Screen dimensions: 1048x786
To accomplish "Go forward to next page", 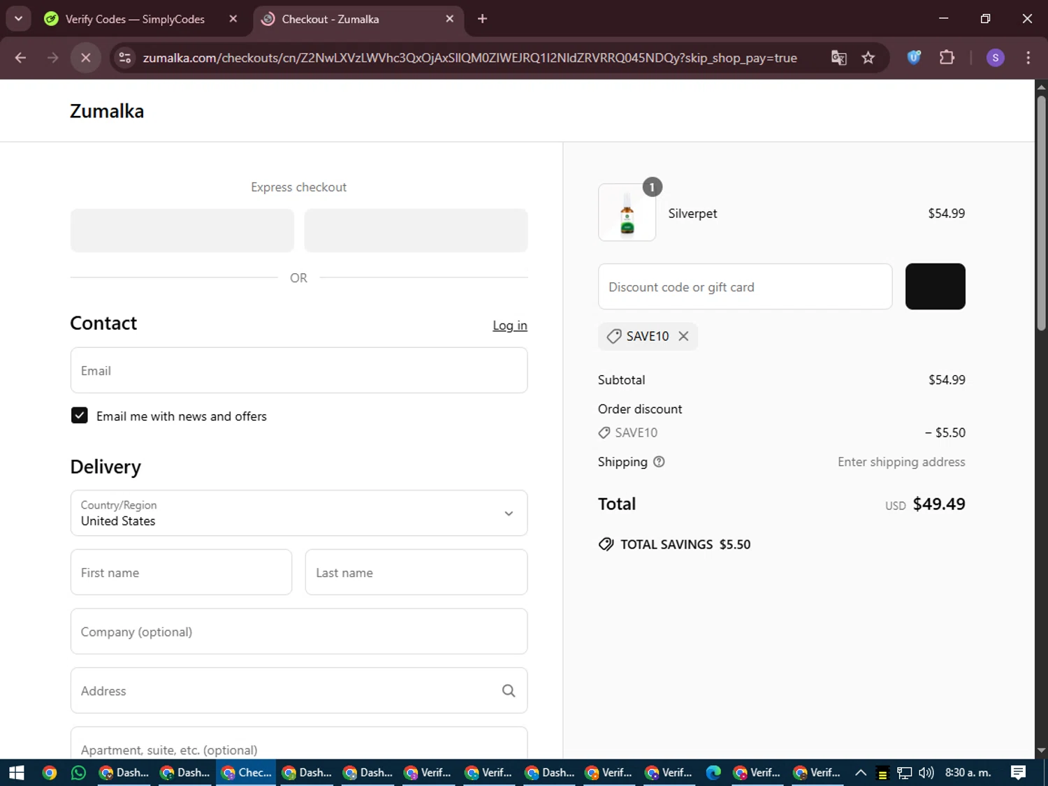I will pyautogui.click(x=53, y=58).
